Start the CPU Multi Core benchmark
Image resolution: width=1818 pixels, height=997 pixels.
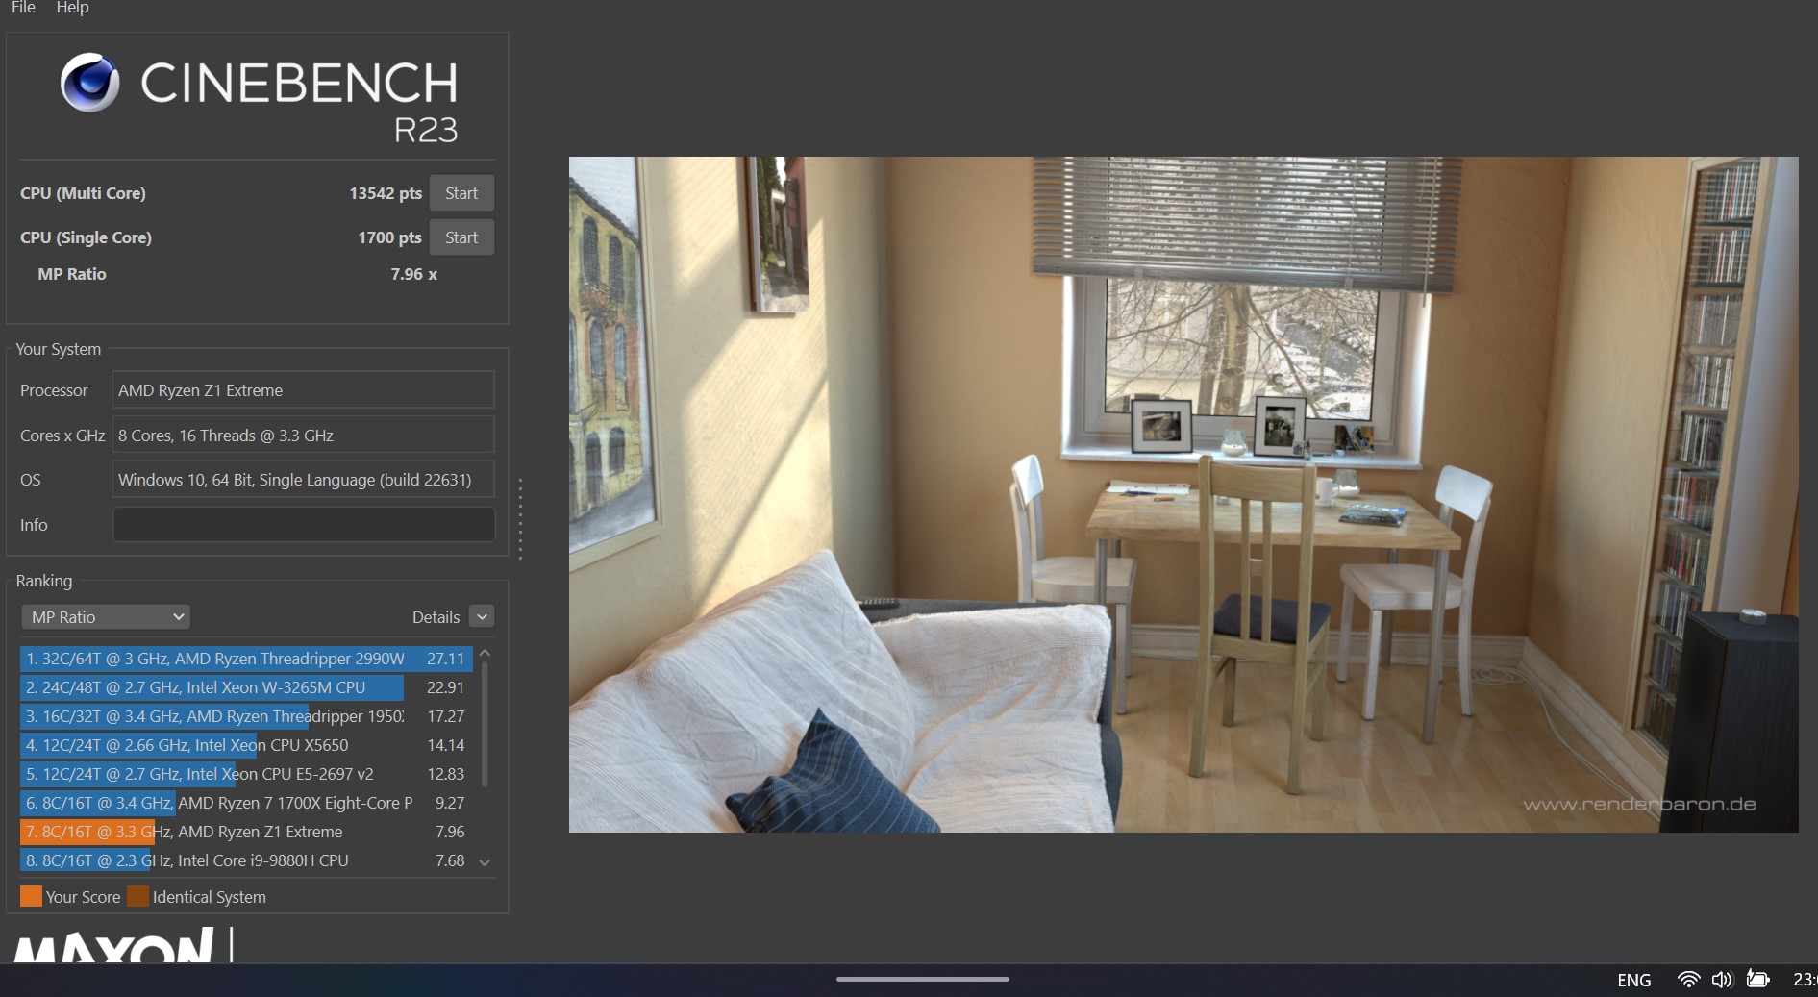click(461, 193)
